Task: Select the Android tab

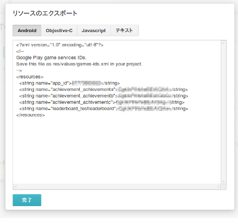Action: coord(27,30)
